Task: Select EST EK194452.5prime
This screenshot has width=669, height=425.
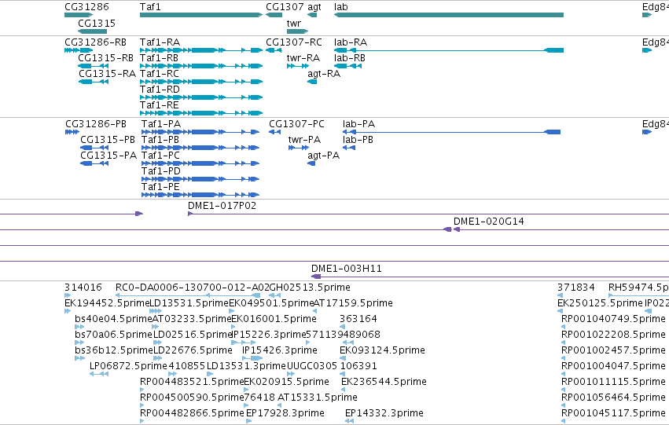Action: (68, 311)
